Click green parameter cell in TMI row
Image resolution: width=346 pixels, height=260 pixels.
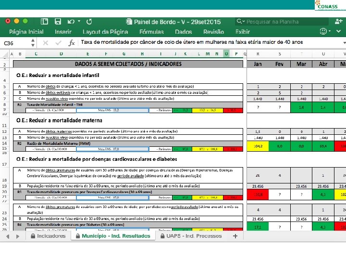coord(182,110)
